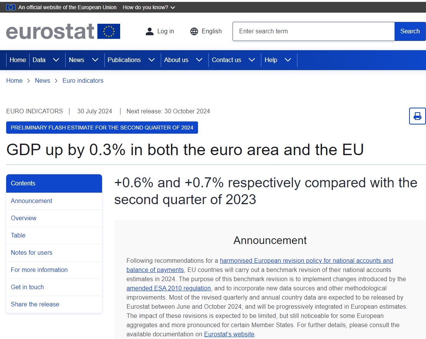
Task: Open the News navigation item
Action: pos(76,60)
